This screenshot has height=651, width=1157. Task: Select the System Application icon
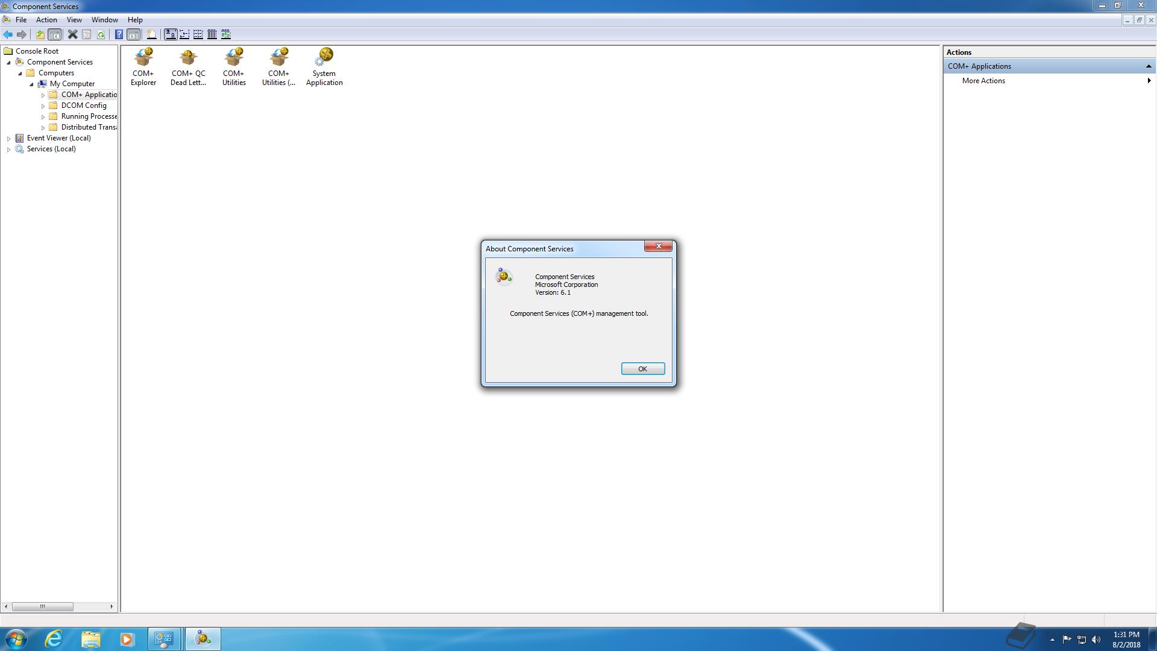324,67
